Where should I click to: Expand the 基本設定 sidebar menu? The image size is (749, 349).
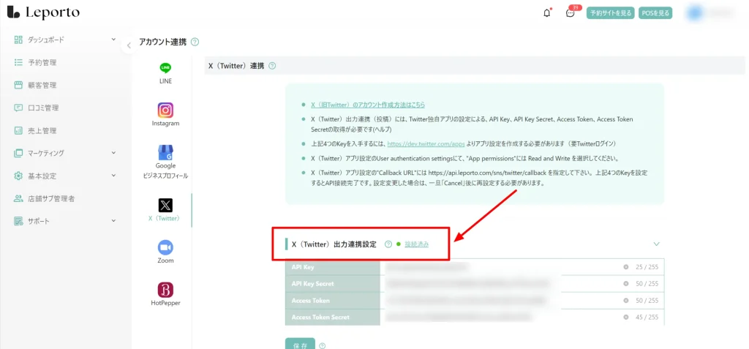(x=113, y=176)
